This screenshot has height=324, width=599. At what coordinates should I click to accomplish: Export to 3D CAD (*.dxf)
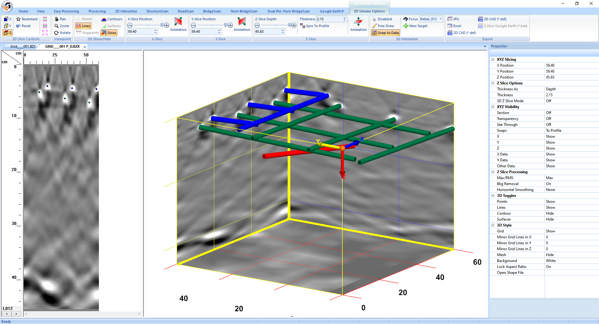492,19
